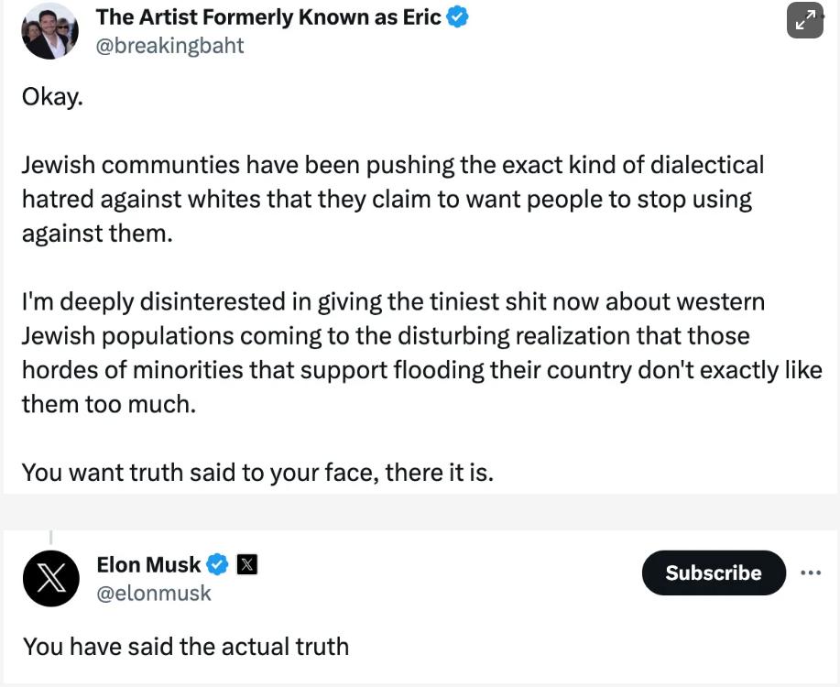The width and height of the screenshot is (840, 687).
Task: Click the black X affiliation badge
Action: pos(247,564)
